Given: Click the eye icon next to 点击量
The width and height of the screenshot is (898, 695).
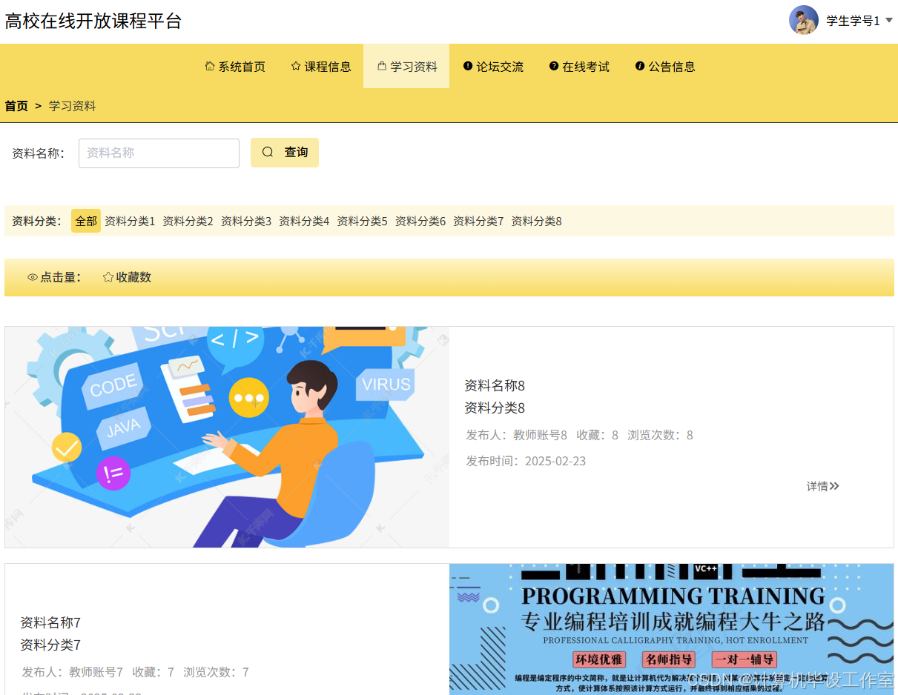Looking at the screenshot, I should coord(33,277).
